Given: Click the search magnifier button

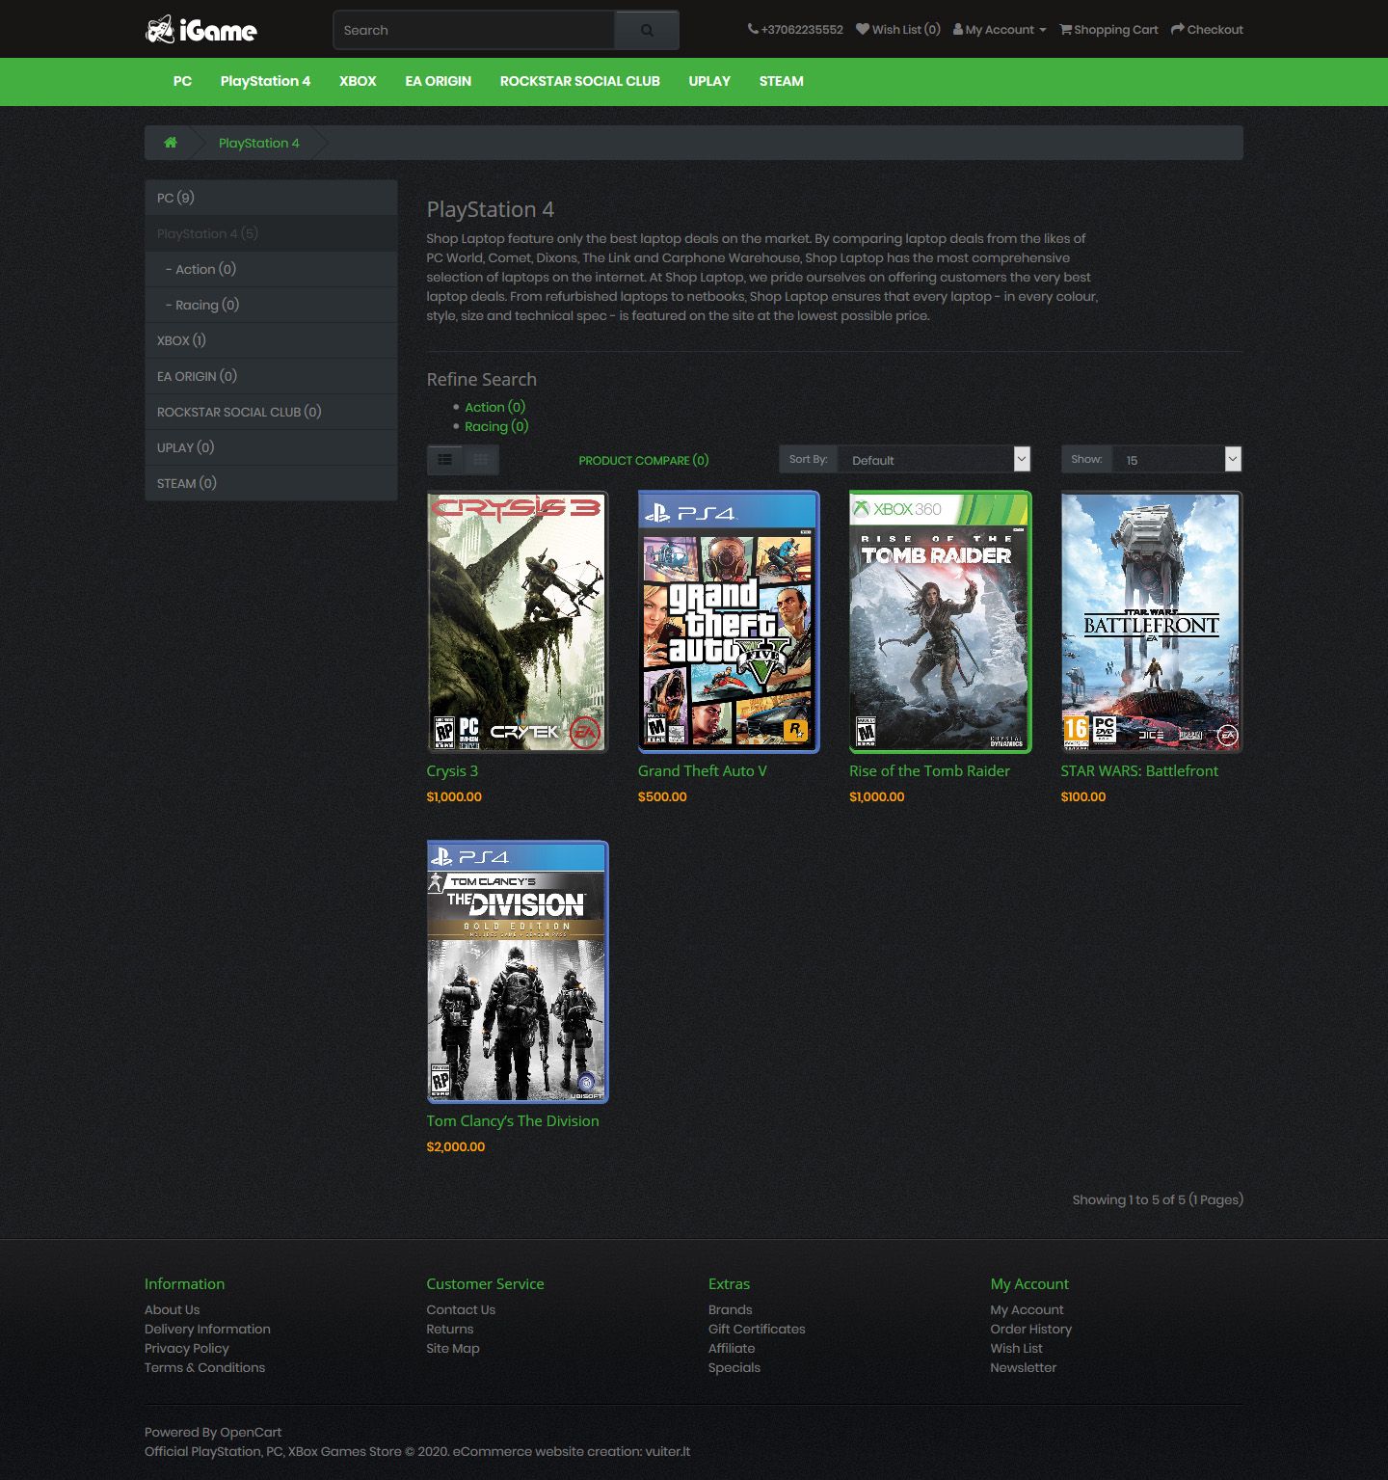Looking at the screenshot, I should (647, 30).
